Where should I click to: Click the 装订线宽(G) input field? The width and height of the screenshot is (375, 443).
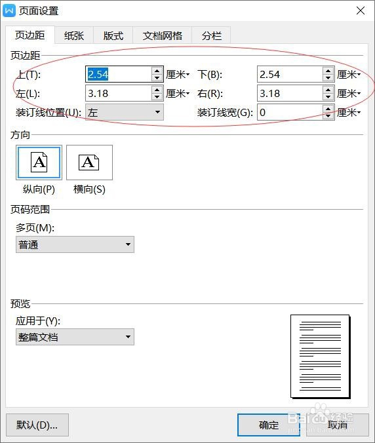coord(290,113)
